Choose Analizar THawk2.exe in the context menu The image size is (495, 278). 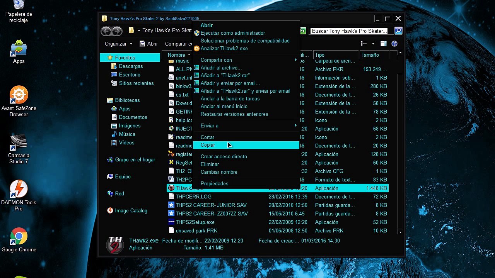point(246,48)
